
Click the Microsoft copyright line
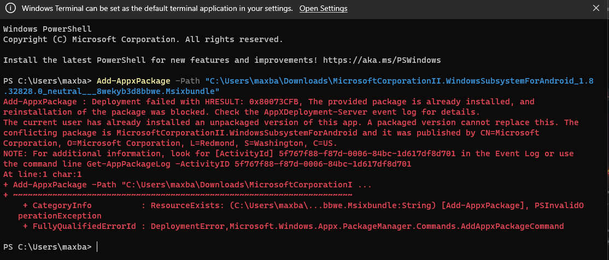[x=143, y=39]
